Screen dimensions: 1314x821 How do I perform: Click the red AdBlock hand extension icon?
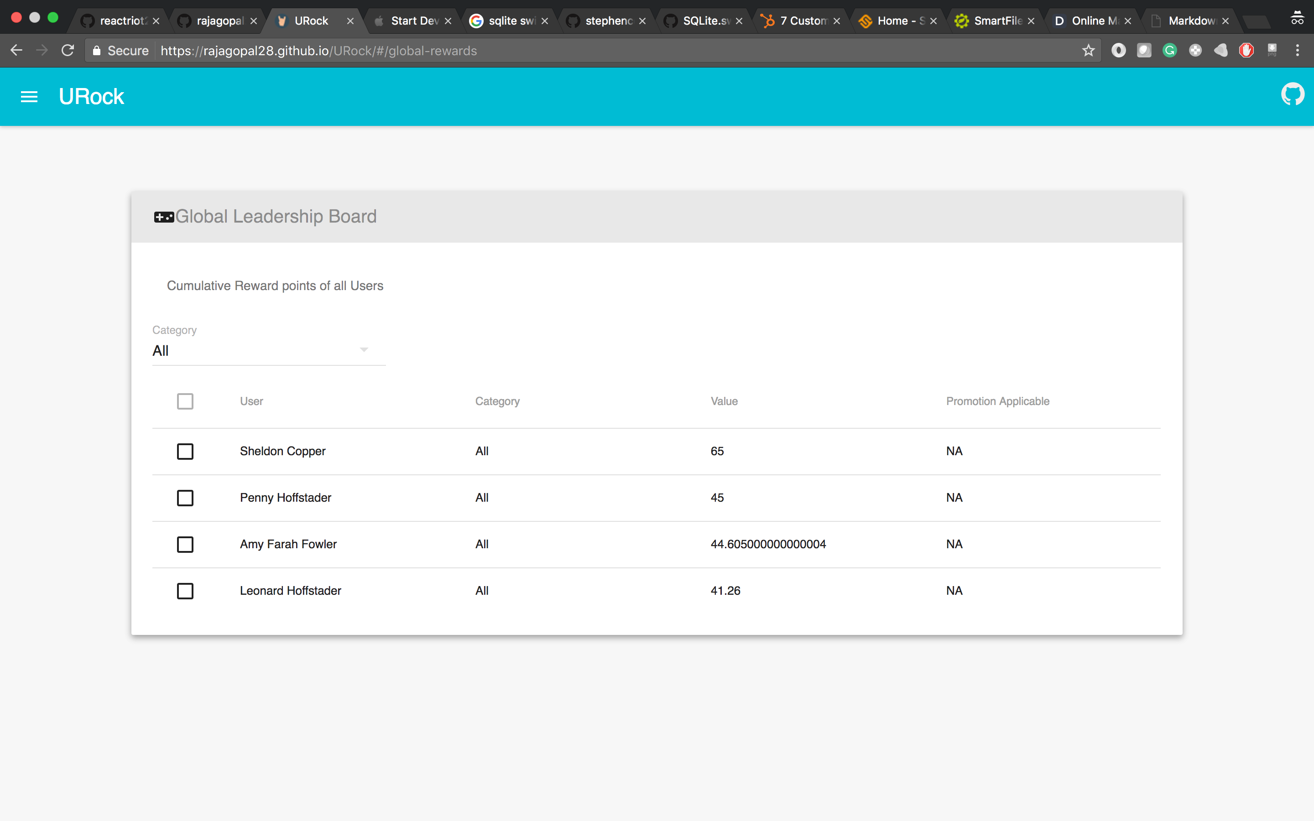pyautogui.click(x=1246, y=51)
